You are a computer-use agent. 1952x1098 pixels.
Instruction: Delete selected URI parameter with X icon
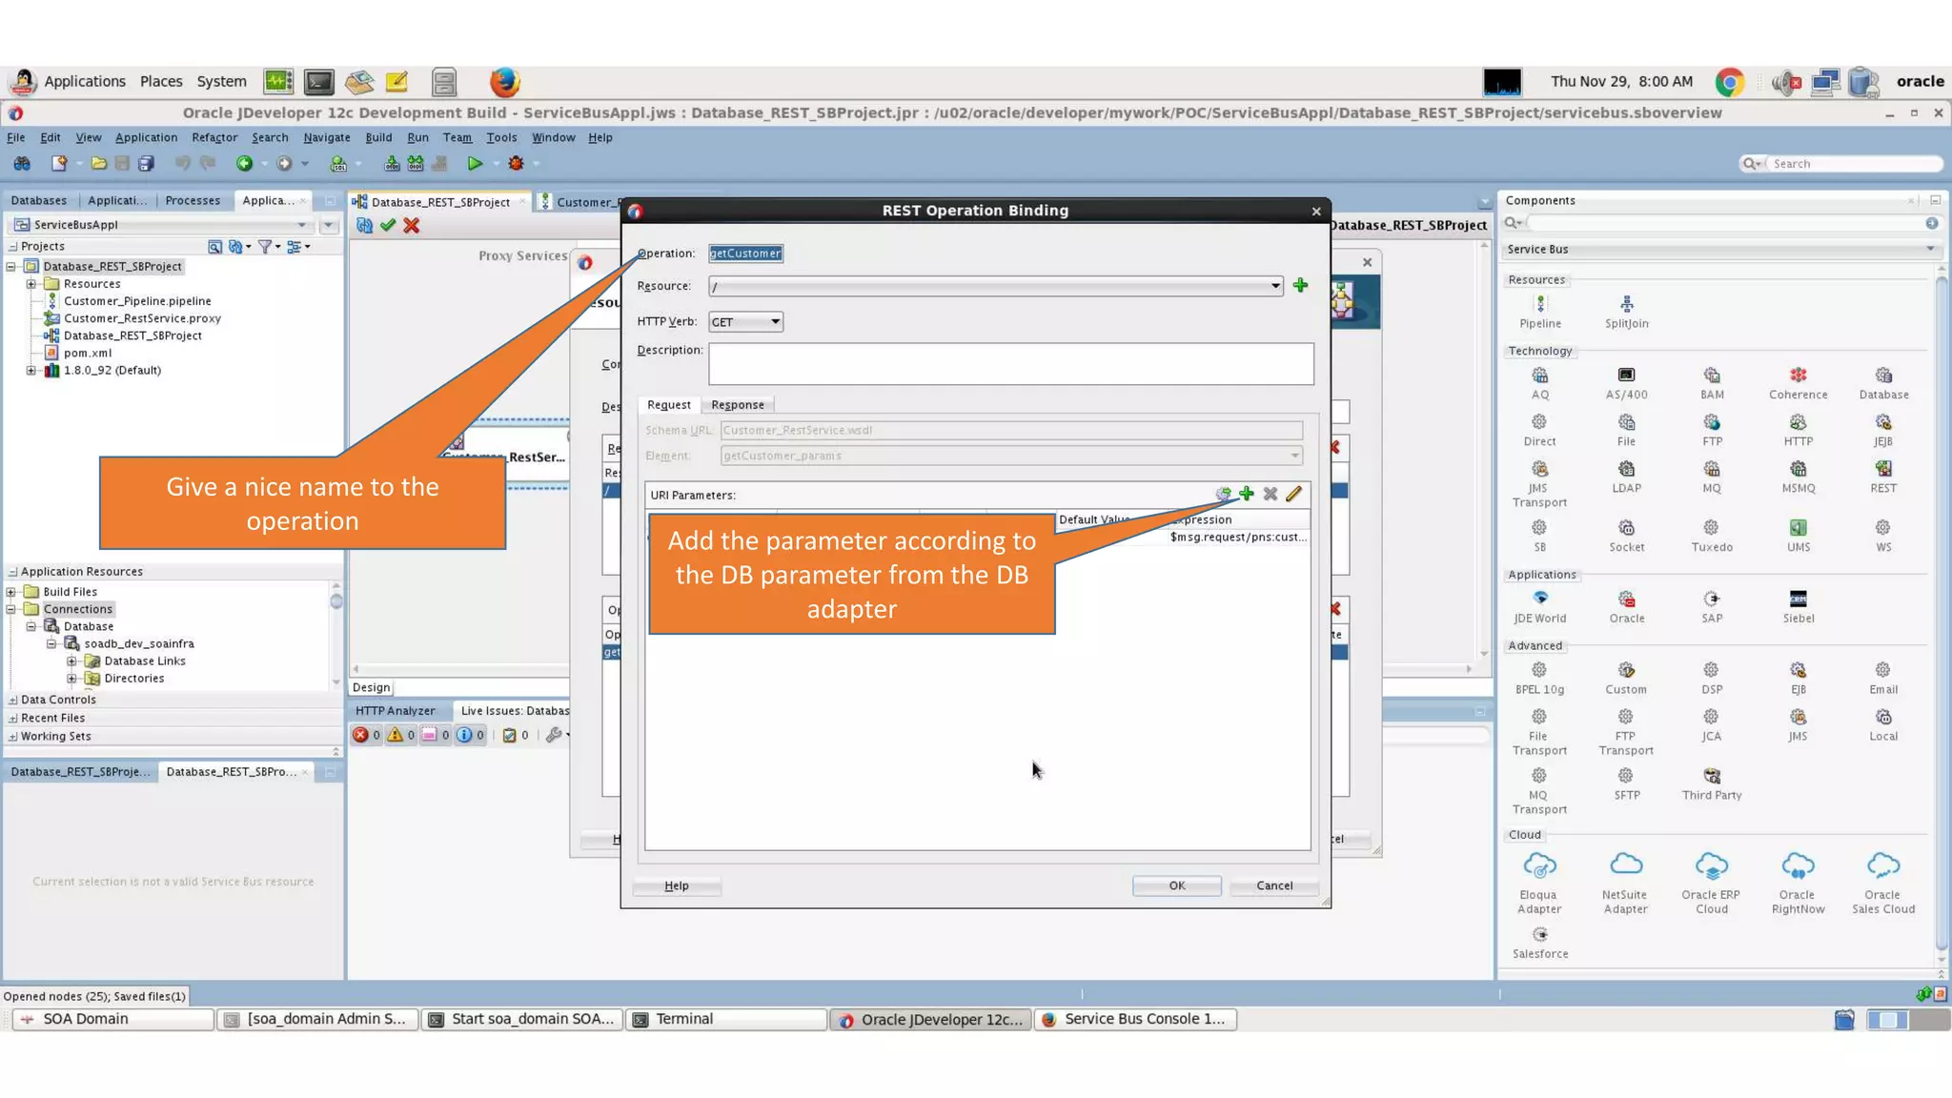(1270, 494)
